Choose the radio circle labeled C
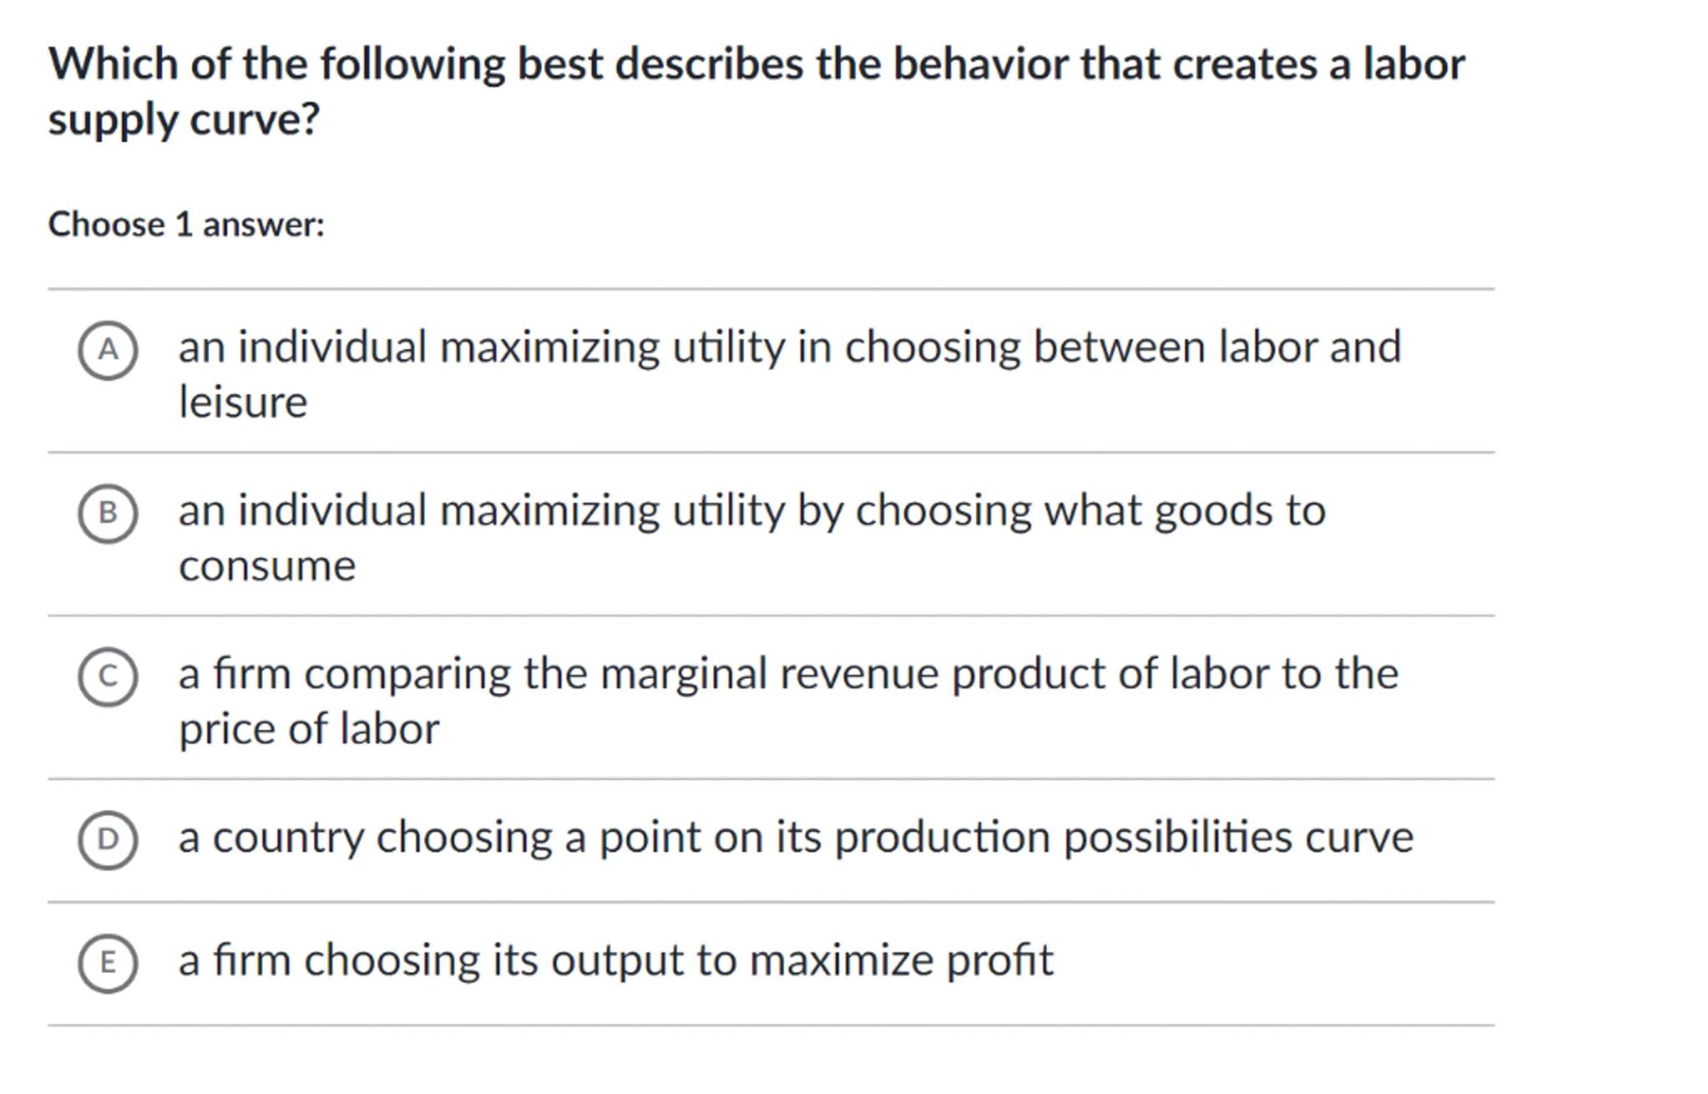 pyautogui.click(x=108, y=676)
